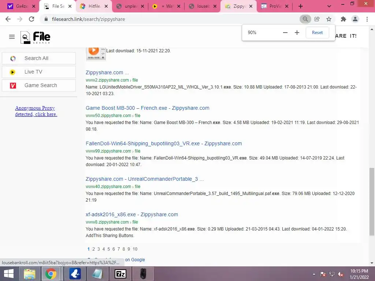The height and width of the screenshot is (281, 375).
Task: Go to results page 2
Action: pos(93,249)
